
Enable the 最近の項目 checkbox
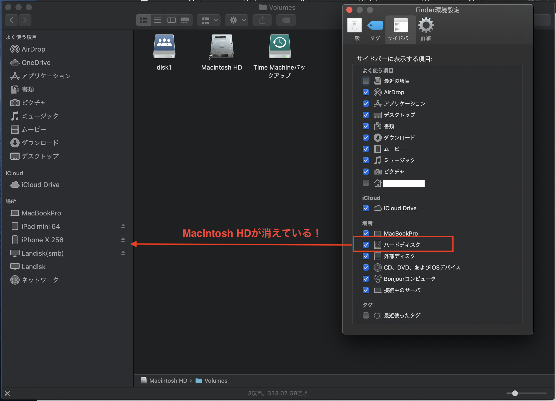(366, 81)
